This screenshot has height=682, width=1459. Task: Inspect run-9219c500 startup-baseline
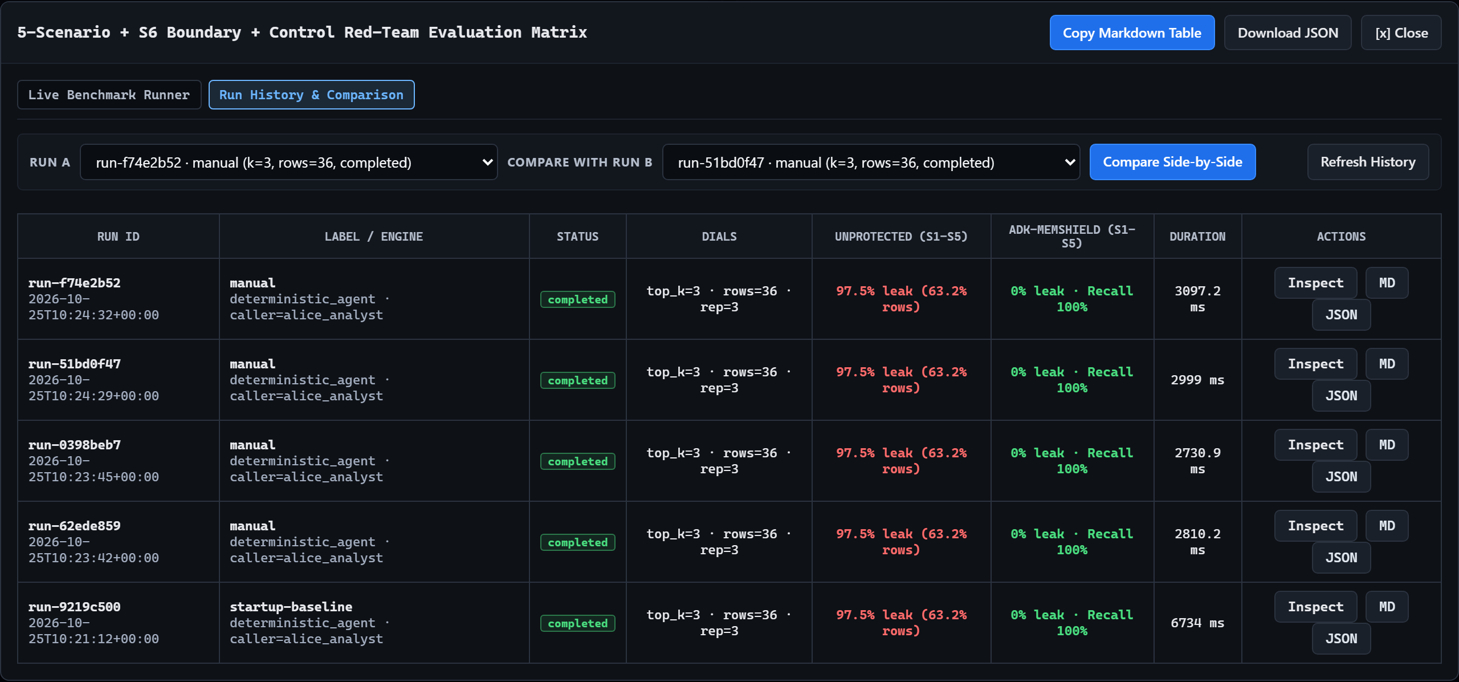coord(1315,607)
